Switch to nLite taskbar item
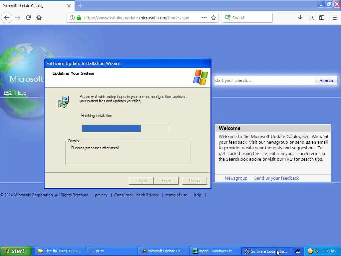 [x=112, y=251]
